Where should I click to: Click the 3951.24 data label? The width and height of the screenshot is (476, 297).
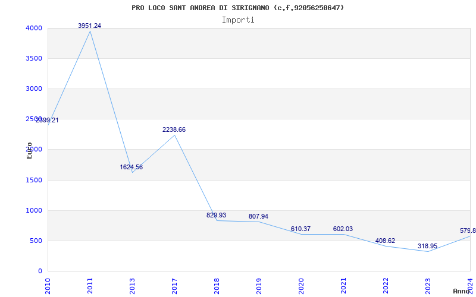pyautogui.click(x=90, y=26)
